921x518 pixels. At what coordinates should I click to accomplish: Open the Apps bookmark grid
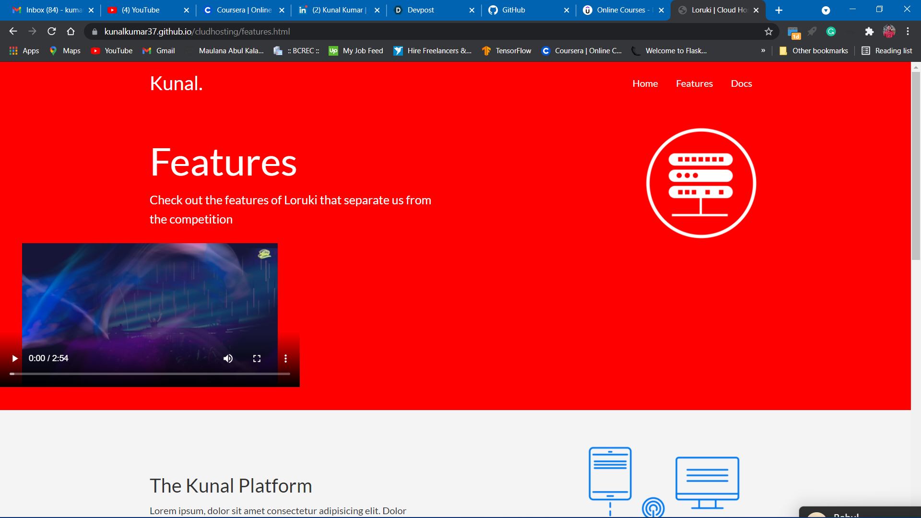click(x=24, y=50)
